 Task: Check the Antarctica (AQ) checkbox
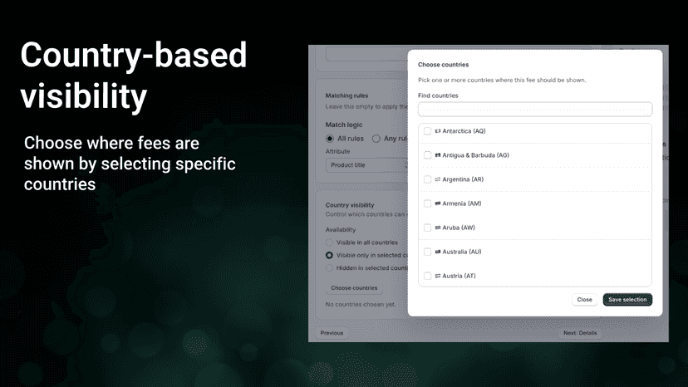tap(427, 131)
